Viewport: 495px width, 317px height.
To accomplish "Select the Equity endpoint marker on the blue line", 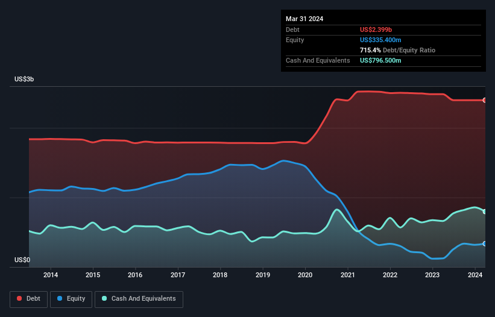I will point(485,244).
